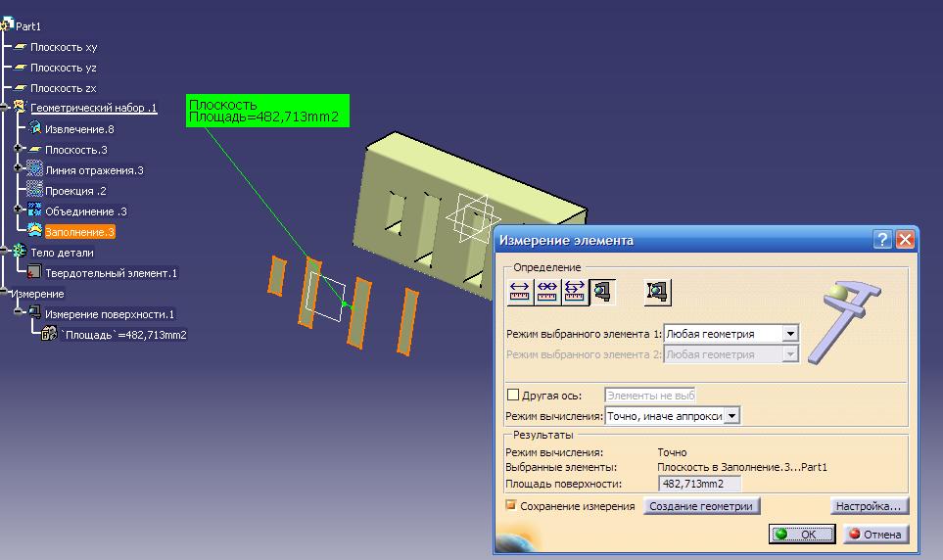943x560 pixels.
Task: Select `Площадь`=482,713mm2 tree entry
Action: pyautogui.click(x=123, y=335)
